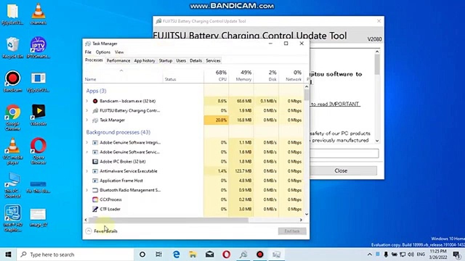The height and width of the screenshot is (261, 465).
Task: Switch to the App history tab
Action: pyautogui.click(x=145, y=61)
